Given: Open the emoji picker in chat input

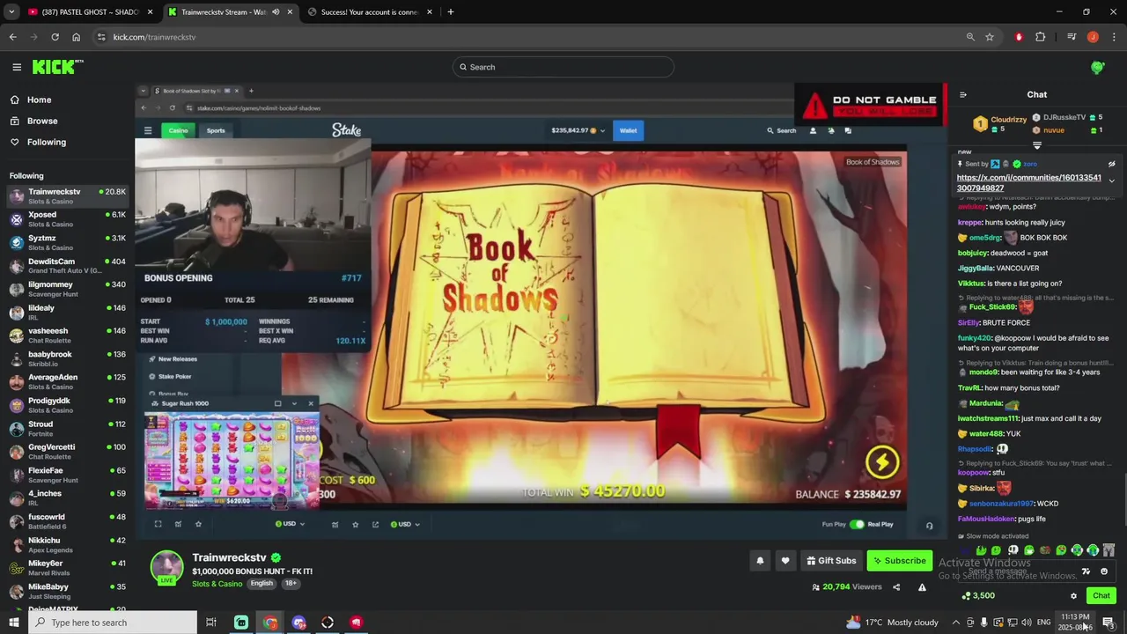Looking at the screenshot, I should (1104, 571).
